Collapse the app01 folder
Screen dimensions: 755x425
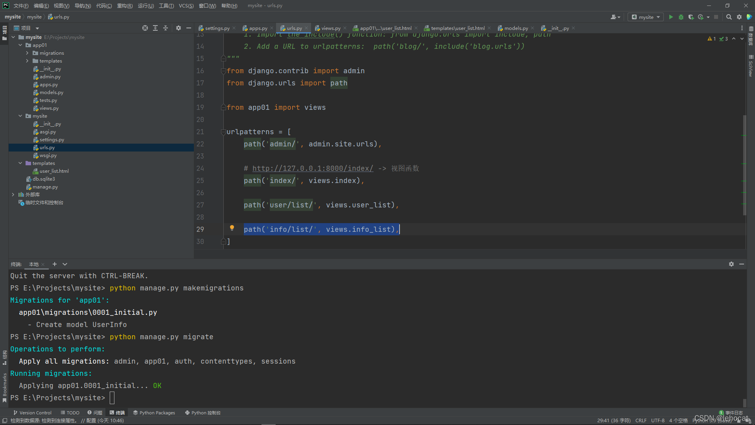coord(20,45)
